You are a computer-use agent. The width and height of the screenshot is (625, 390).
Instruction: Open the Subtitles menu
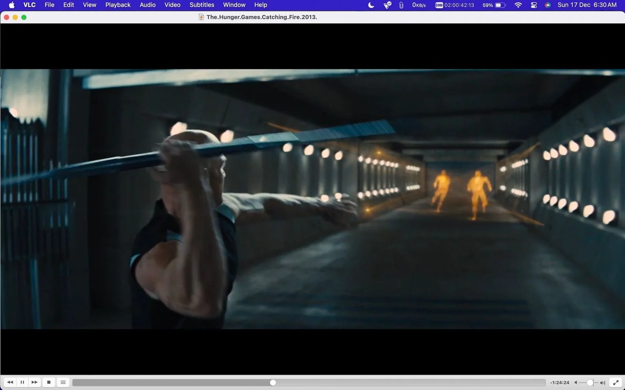coord(202,5)
